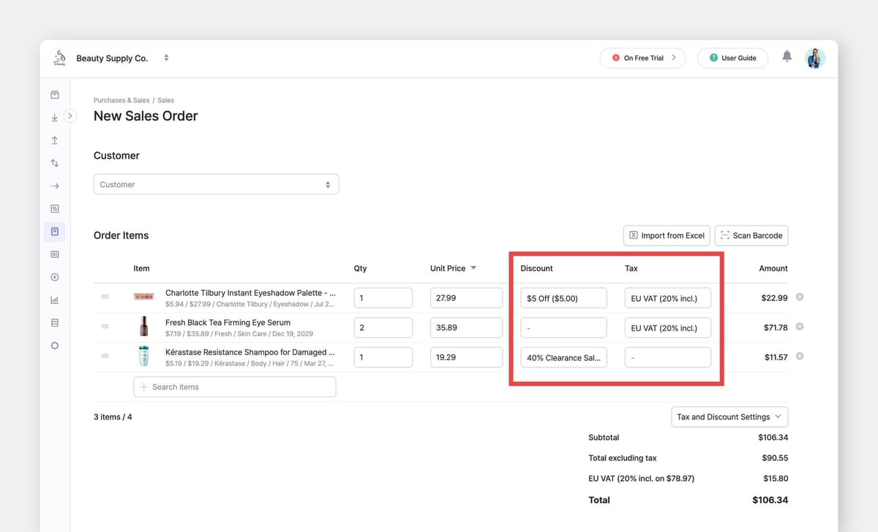
Task: Open company switcher beside Beauty Supply Co.
Action: pos(166,58)
